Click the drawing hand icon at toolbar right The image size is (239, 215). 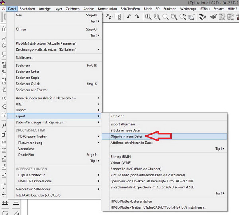231,16
